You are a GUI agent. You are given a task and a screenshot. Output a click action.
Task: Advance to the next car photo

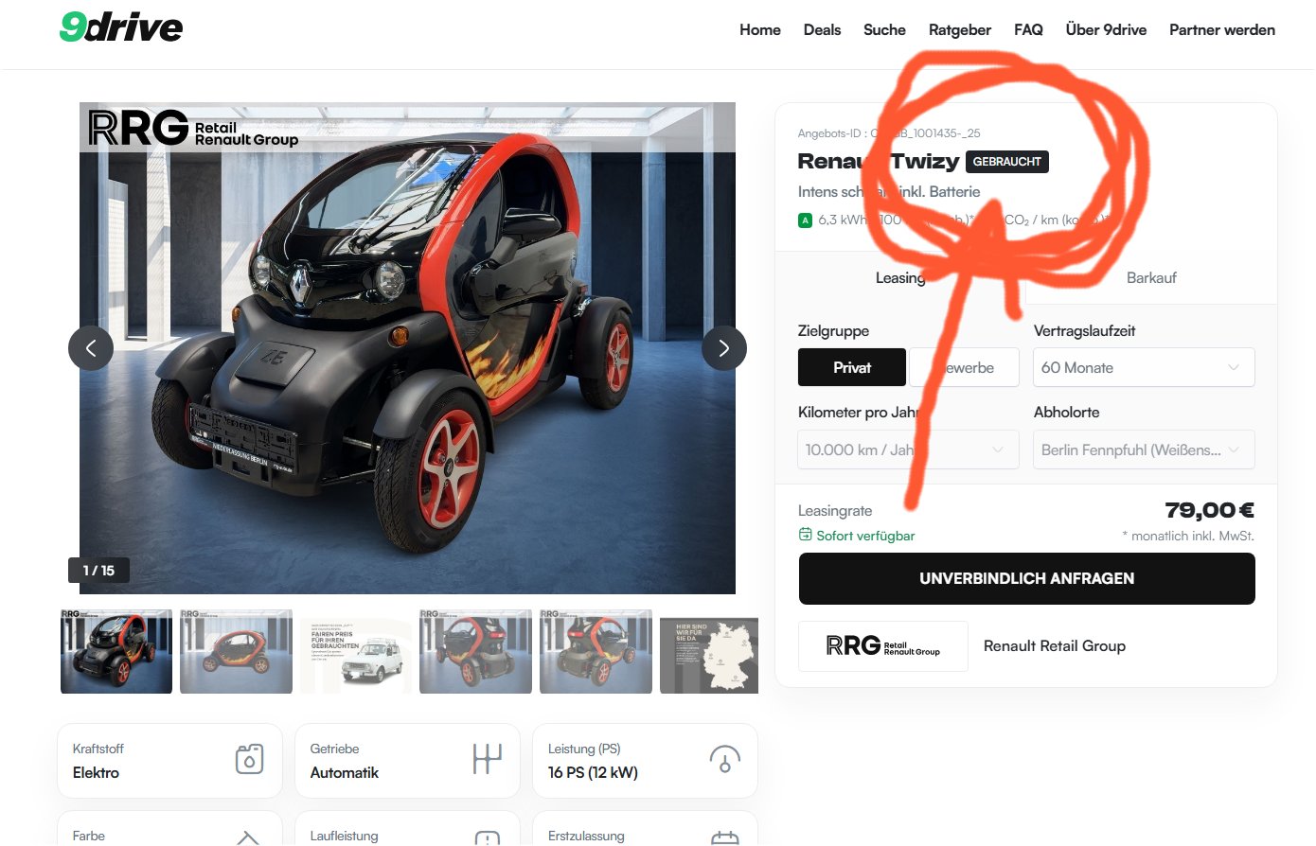[724, 348]
